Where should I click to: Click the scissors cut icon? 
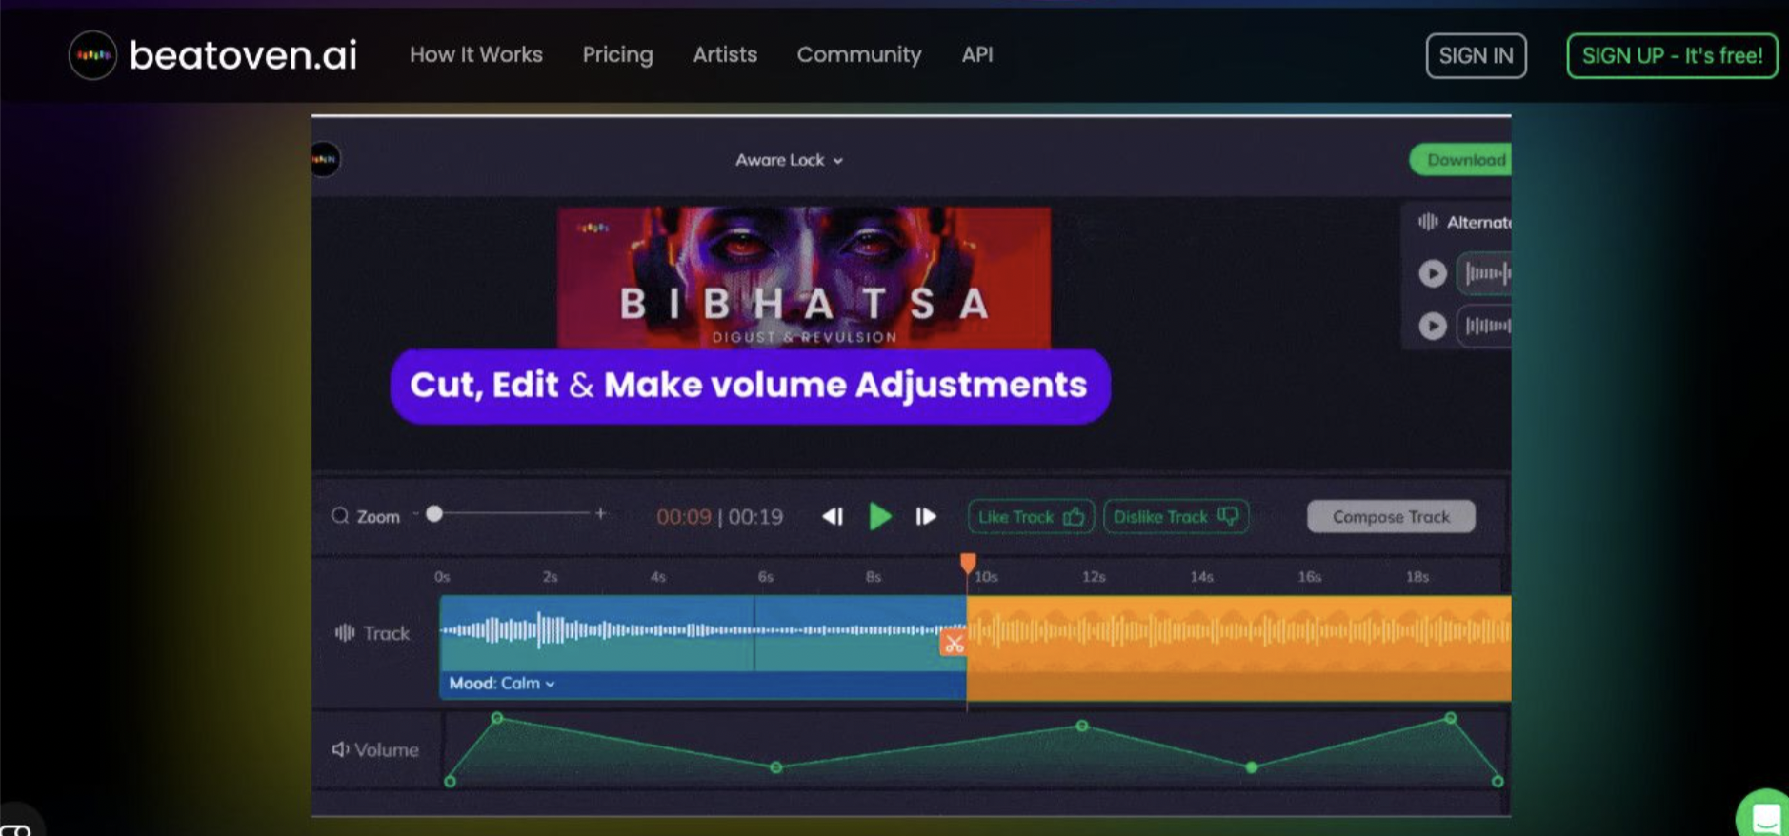point(954,644)
